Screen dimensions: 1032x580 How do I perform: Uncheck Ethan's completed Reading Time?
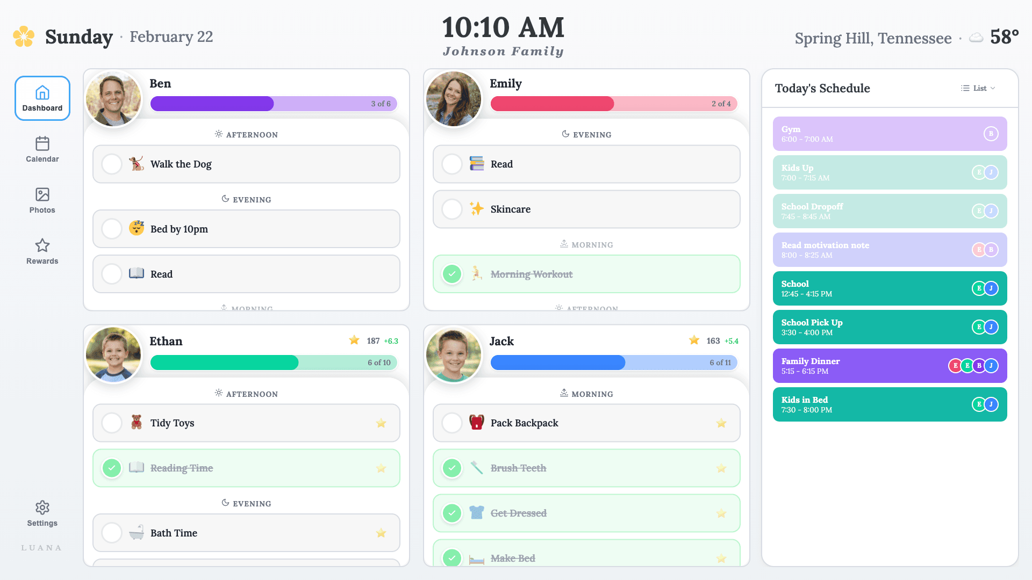tap(112, 468)
